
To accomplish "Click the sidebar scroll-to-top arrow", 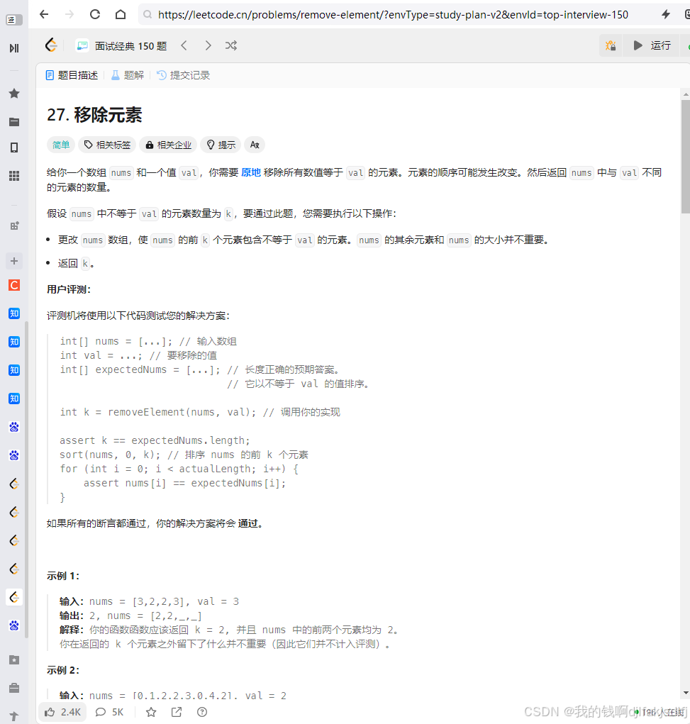I will [x=14, y=717].
